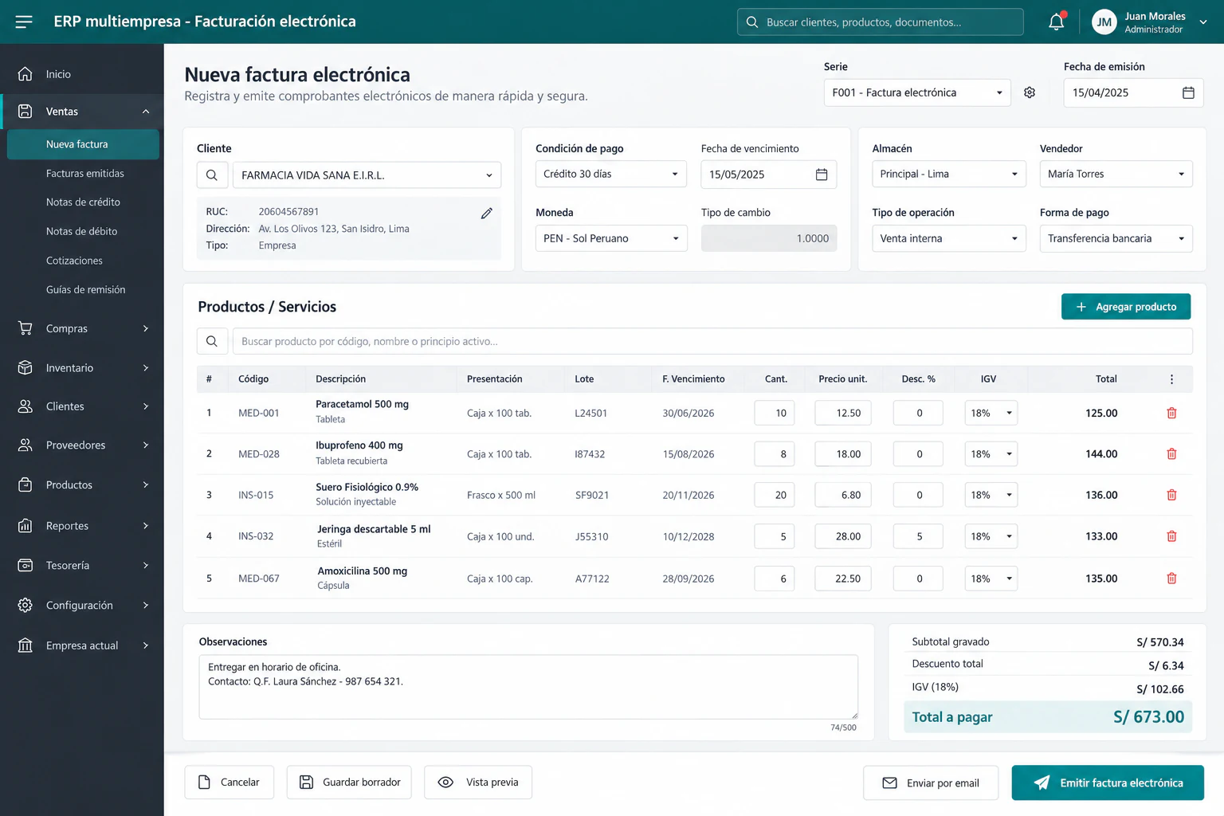
Task: Click Guardar borrador
Action: (349, 783)
